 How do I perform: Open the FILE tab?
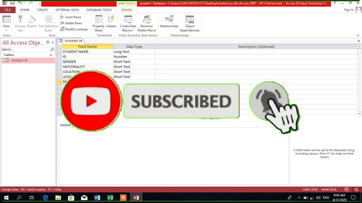pos(8,10)
